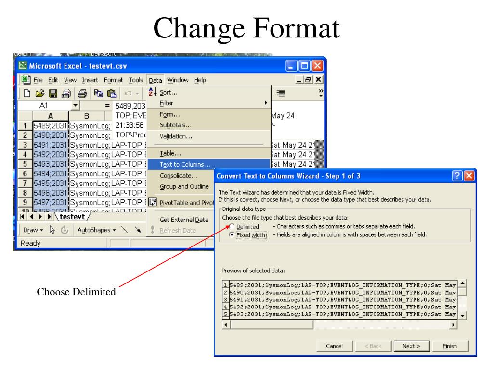This screenshot has height=369, width=493.
Task: Click the Paste clipboard icon
Action: [x=112, y=93]
